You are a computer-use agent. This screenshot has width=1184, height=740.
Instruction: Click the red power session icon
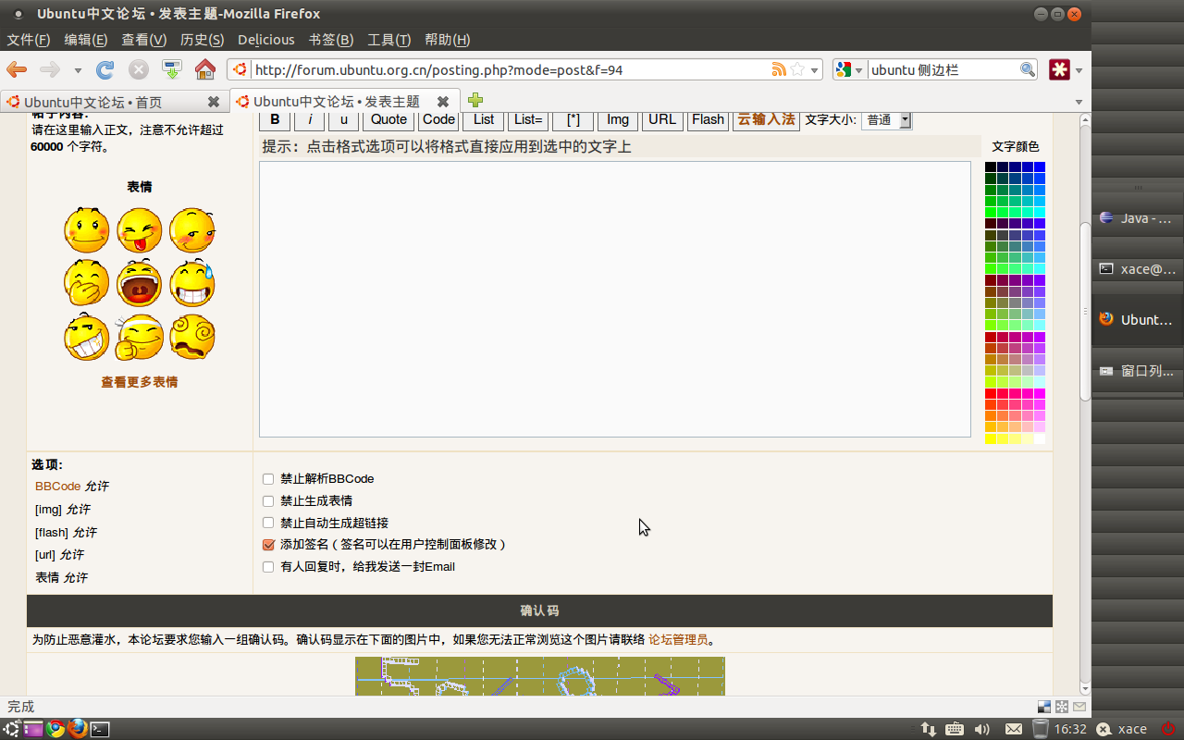coord(1168,729)
